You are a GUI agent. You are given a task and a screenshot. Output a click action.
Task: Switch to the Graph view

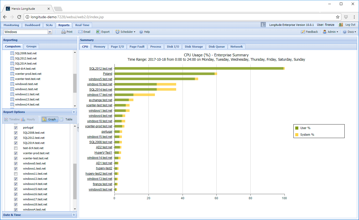click(x=50, y=119)
